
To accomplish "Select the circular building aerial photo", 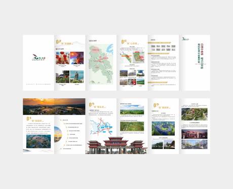I will (163, 128).
